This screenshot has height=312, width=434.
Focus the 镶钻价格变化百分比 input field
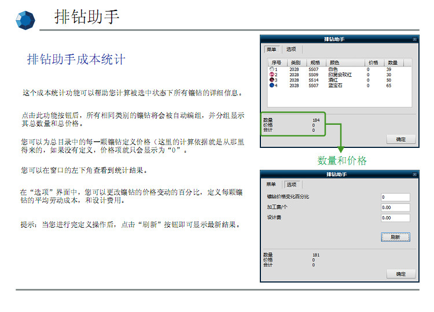point(395,197)
